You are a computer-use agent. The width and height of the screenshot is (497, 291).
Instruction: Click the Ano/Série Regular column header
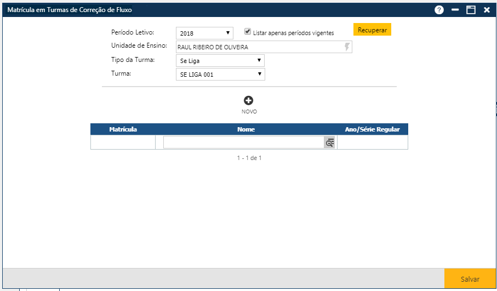[x=372, y=129]
